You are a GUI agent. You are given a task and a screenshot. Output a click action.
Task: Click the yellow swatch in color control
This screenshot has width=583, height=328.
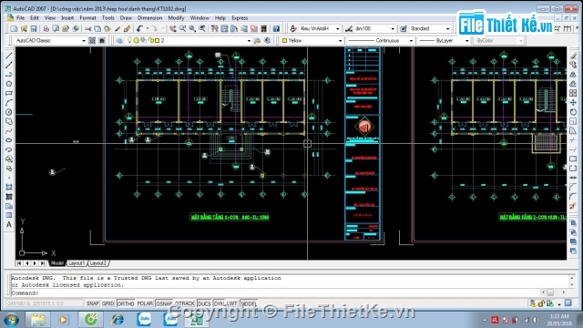(x=285, y=40)
